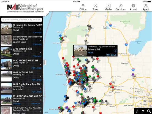Click the search name, address, city field

coord(22,20)
